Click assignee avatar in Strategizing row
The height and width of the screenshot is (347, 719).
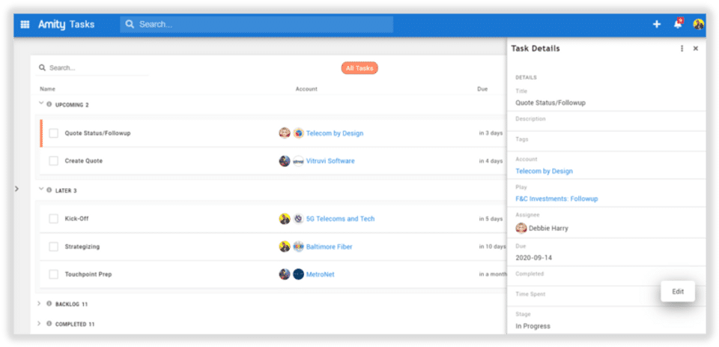[285, 247]
